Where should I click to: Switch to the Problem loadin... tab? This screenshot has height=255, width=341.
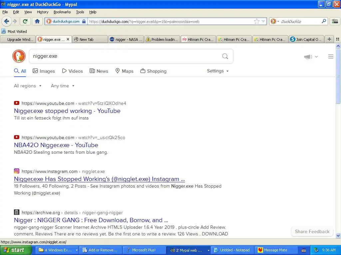[x=162, y=40]
